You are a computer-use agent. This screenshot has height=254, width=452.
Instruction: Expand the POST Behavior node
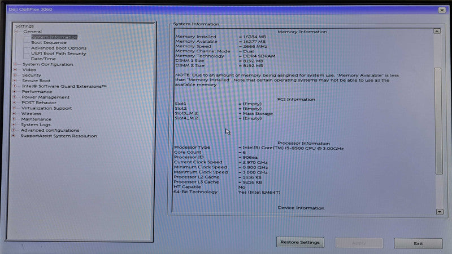click(14, 103)
